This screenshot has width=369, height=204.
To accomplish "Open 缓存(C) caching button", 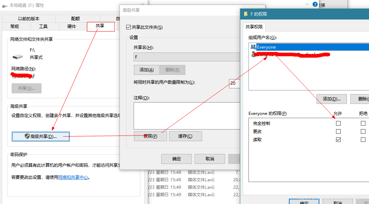I will click(x=185, y=136).
